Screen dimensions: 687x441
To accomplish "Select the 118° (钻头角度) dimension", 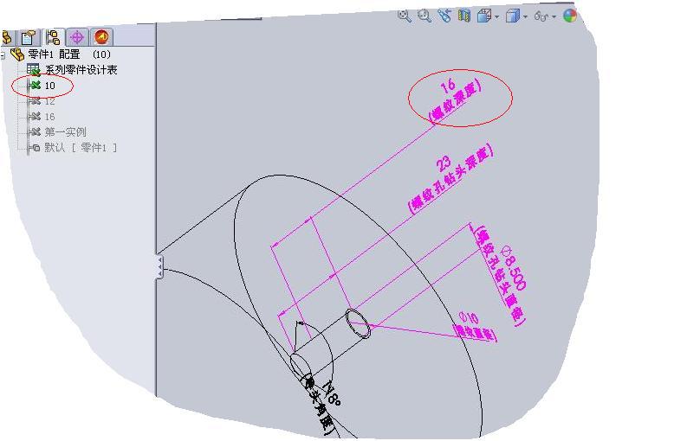I will click(x=323, y=405).
